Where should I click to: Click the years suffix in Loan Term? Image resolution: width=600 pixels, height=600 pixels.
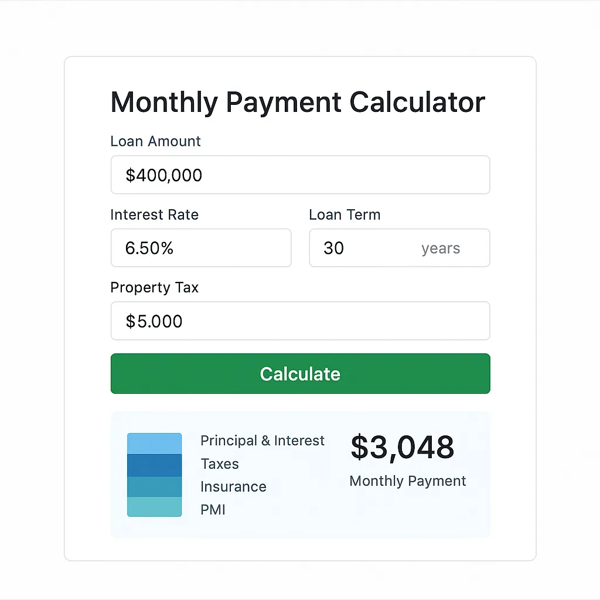tap(441, 248)
